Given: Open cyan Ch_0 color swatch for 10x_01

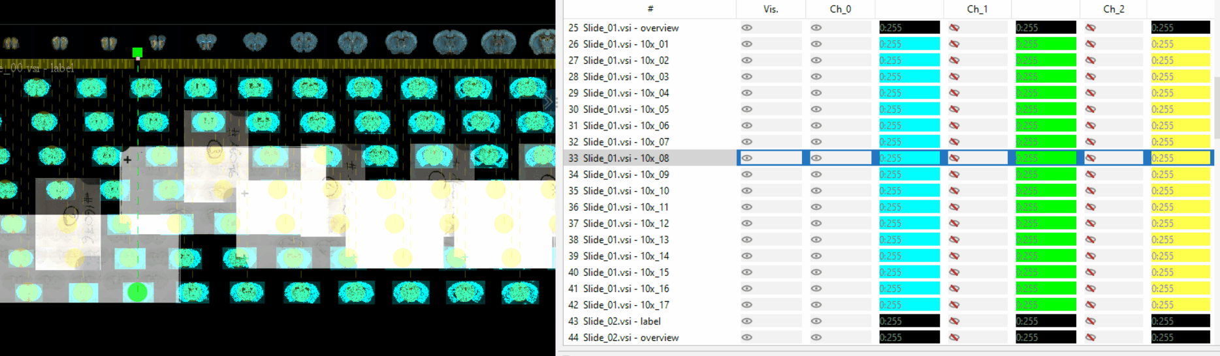Looking at the screenshot, I should point(909,44).
